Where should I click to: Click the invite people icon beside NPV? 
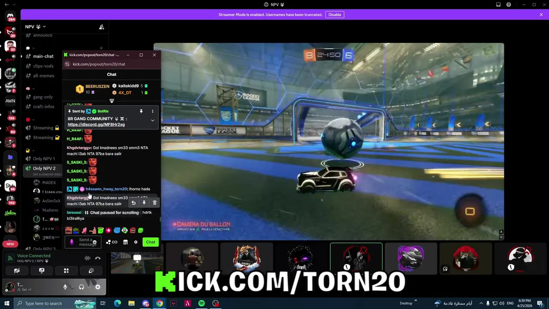click(x=102, y=27)
